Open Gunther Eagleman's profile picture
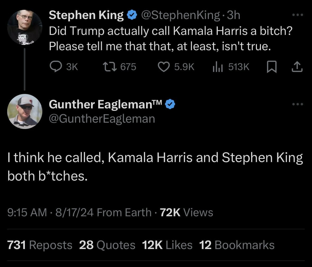 click(x=25, y=111)
